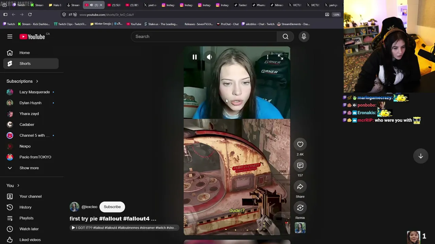Open the @lexcleo channel handle
Image resolution: width=435 pixels, height=244 pixels.
click(x=89, y=207)
